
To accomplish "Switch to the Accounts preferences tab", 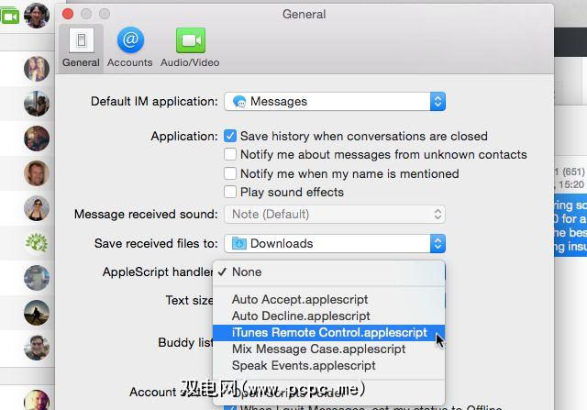I will [x=130, y=49].
